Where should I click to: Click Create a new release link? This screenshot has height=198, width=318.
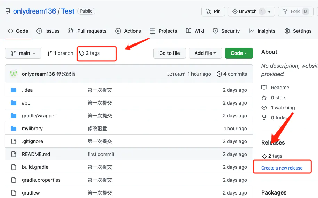[282, 168]
